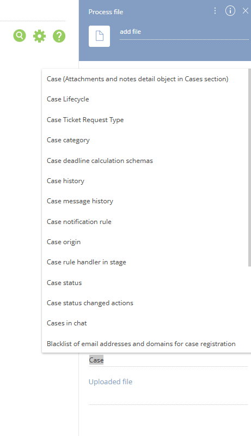Viewport: 251px width, 436px height.
Task: Choose 'Case status changed actions' entry
Action: [x=145, y=303]
